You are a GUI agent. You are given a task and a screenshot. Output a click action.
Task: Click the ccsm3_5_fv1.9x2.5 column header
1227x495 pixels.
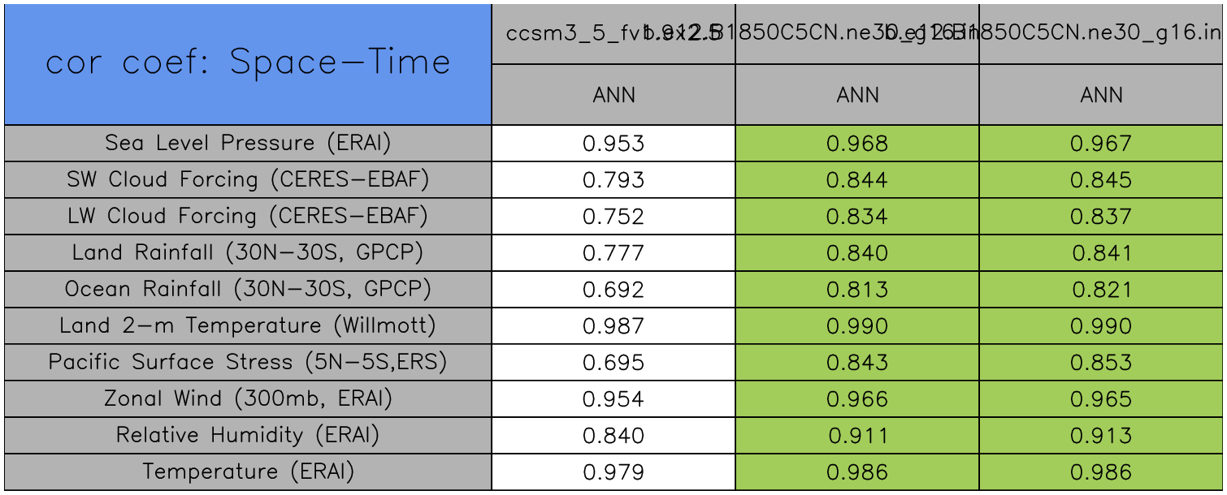click(569, 34)
